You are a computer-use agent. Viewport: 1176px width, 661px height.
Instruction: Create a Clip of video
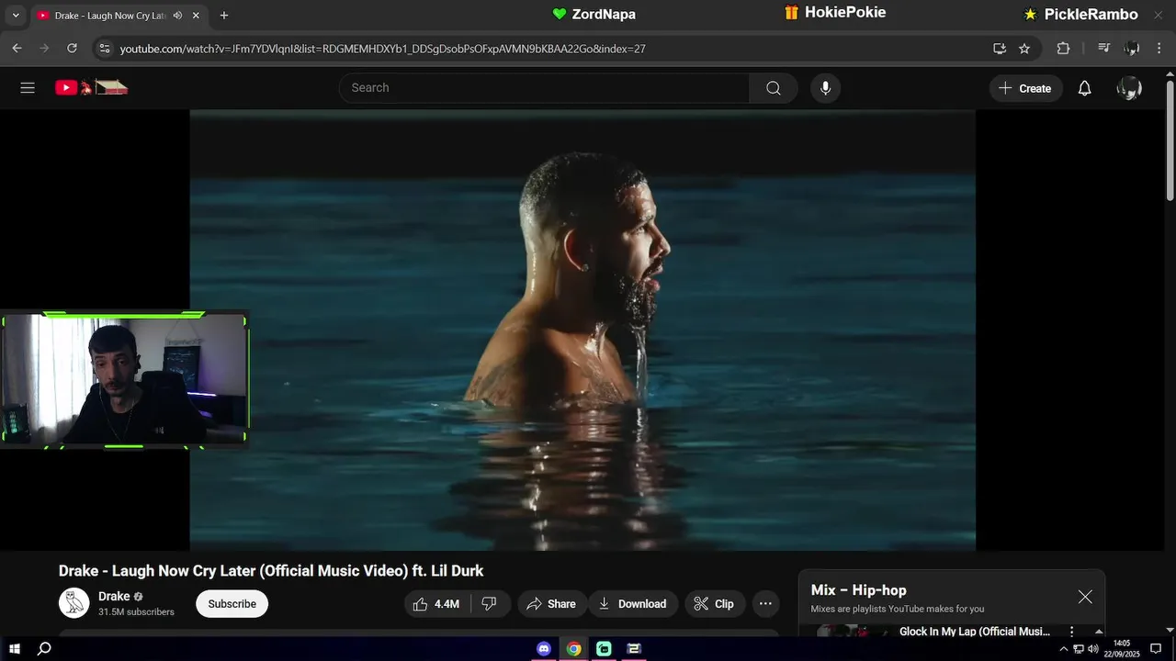tap(714, 604)
